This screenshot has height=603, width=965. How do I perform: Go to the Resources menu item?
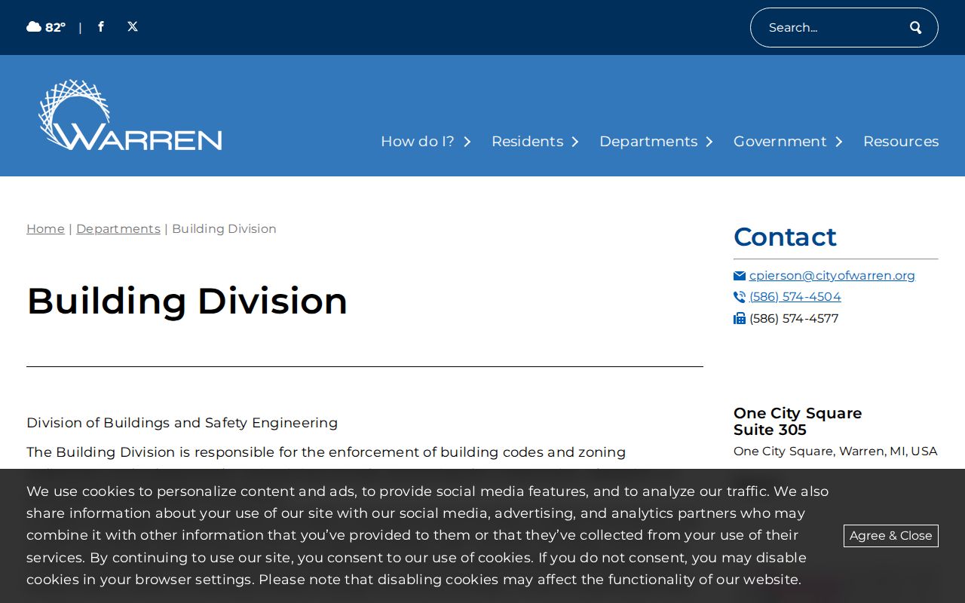pos(901,142)
